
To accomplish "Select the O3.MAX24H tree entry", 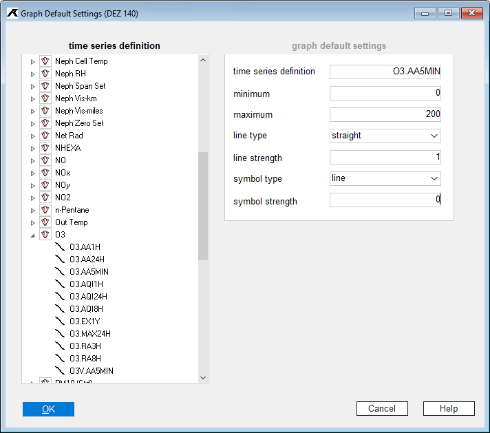I will [90, 334].
